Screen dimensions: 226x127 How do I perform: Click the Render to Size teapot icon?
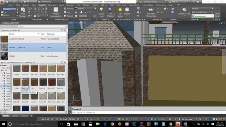184,10
